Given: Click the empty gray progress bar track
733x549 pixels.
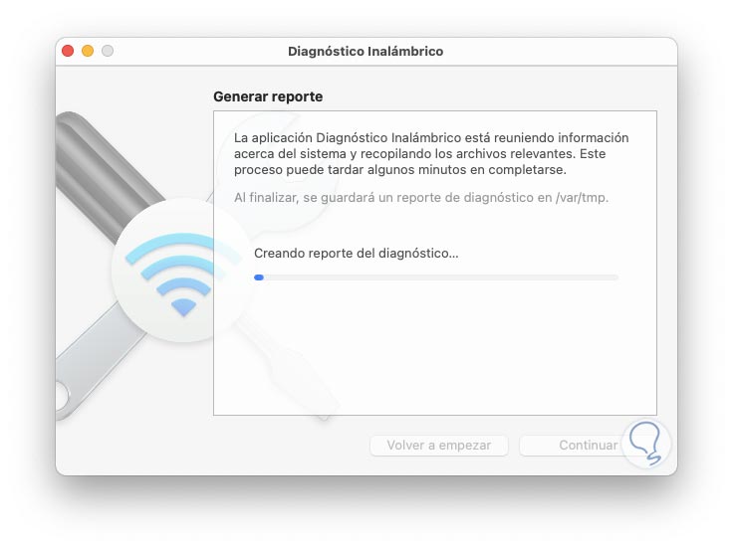Looking at the screenshot, I should 441,277.
